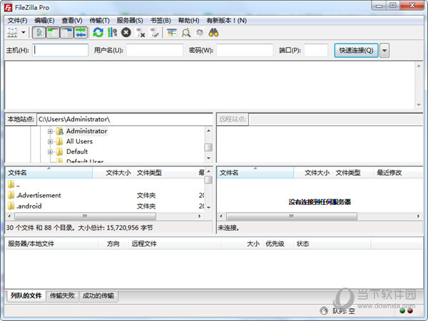428x321 pixels.
Task: Expand the All Users tree folder
Action: pos(51,141)
